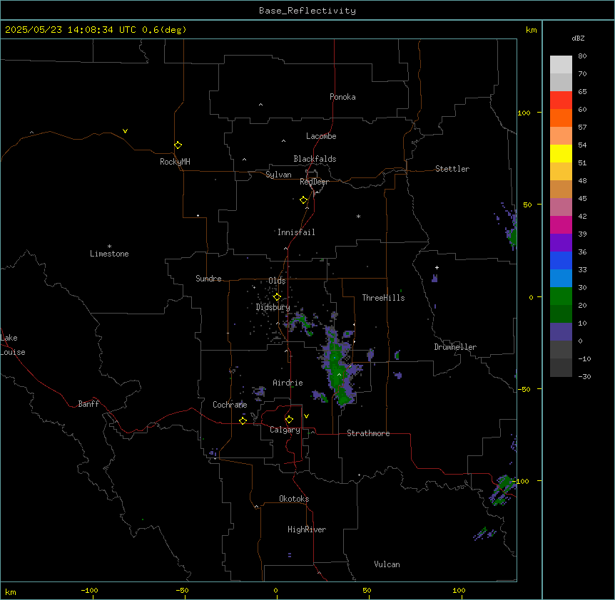Click the HighRiver label
The image size is (615, 600).
[x=307, y=529]
